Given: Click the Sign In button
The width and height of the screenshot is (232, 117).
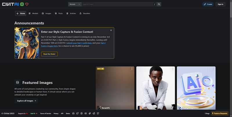Looking at the screenshot, I should pos(220,4).
